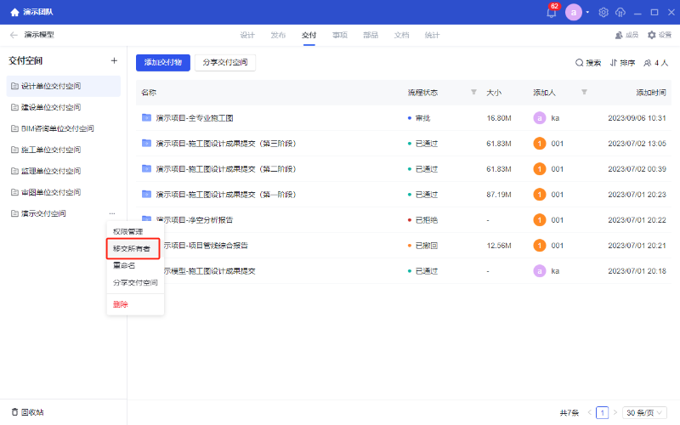Select 施工单位交付空间 in the sidebar
Image resolution: width=680 pixels, height=425 pixels.
coord(63,150)
